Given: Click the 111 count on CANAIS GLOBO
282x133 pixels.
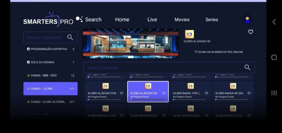Looking at the screenshot, I should [72, 89].
